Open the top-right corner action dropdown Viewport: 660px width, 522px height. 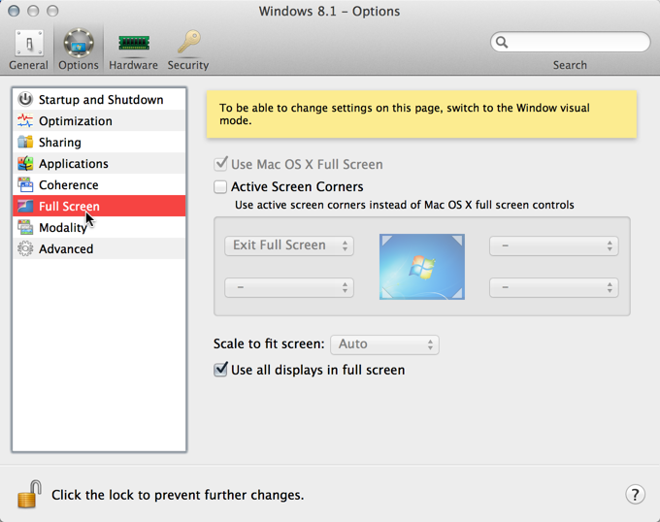tap(553, 245)
